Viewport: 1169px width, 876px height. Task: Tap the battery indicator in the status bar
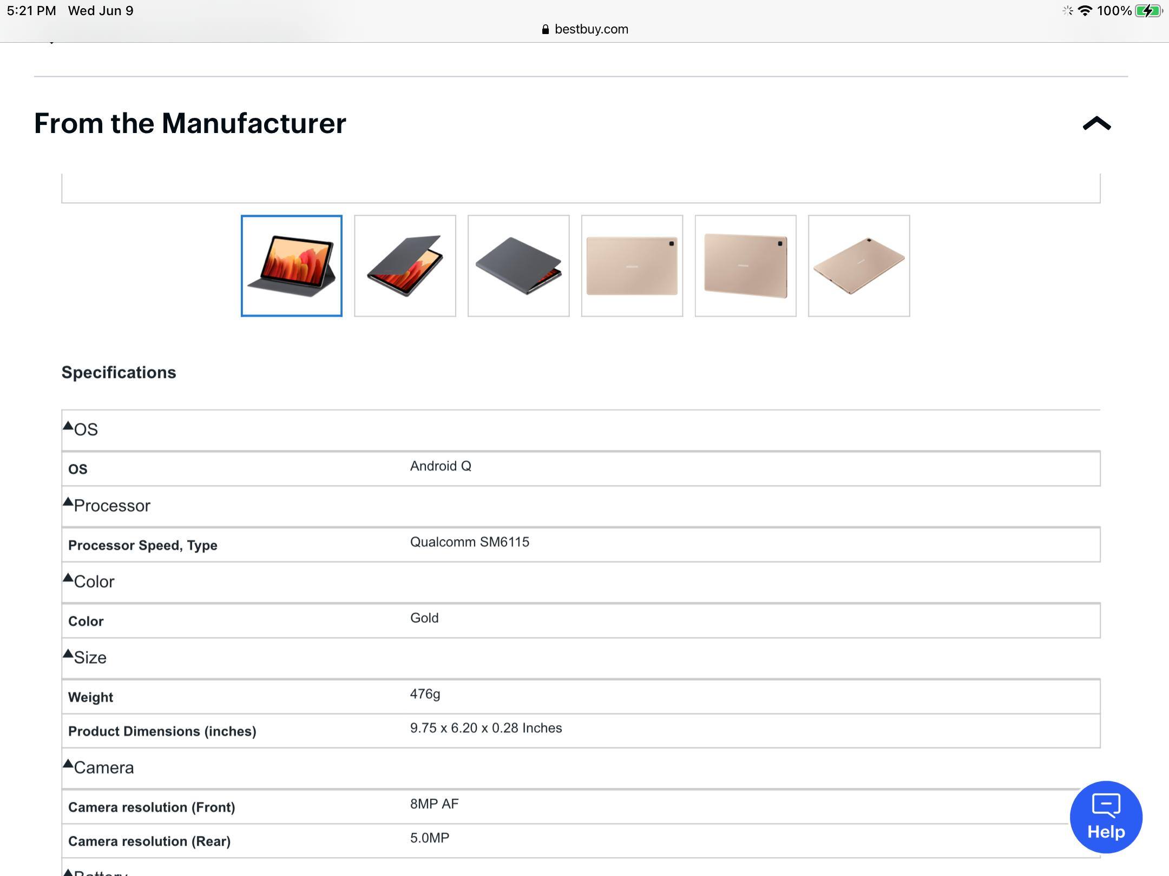(x=1148, y=11)
